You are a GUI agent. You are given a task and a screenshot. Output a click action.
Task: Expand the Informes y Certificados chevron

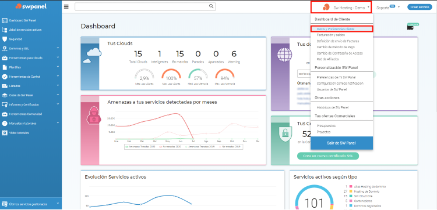click(58, 104)
